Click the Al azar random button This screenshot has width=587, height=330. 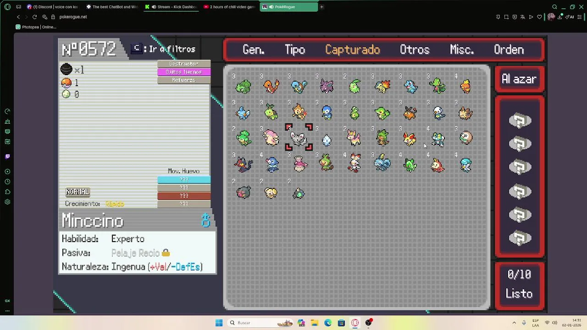pyautogui.click(x=519, y=79)
